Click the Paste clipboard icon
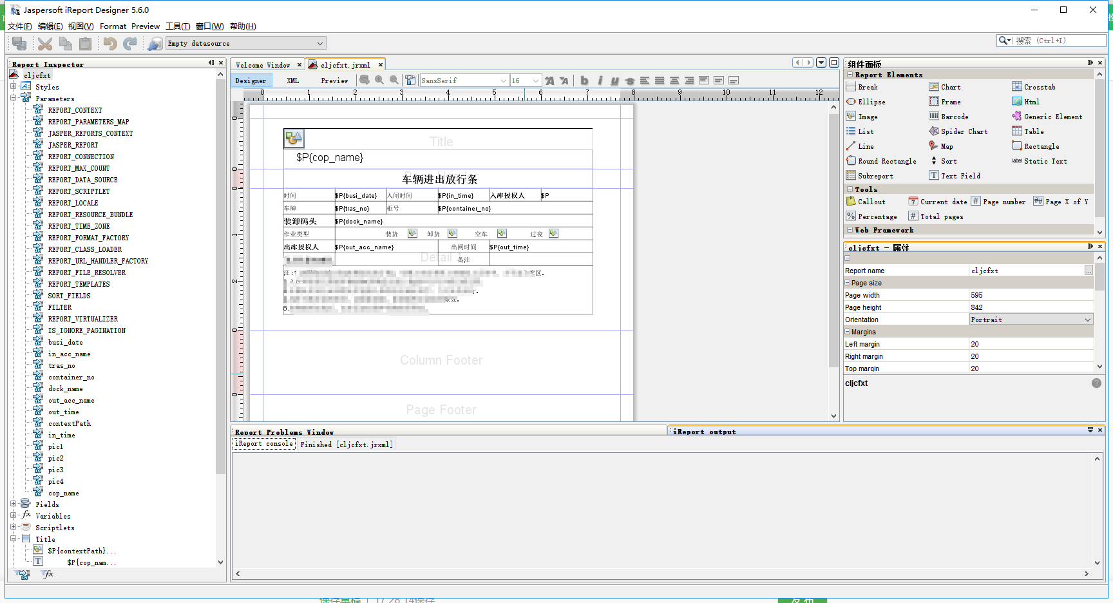 click(85, 43)
